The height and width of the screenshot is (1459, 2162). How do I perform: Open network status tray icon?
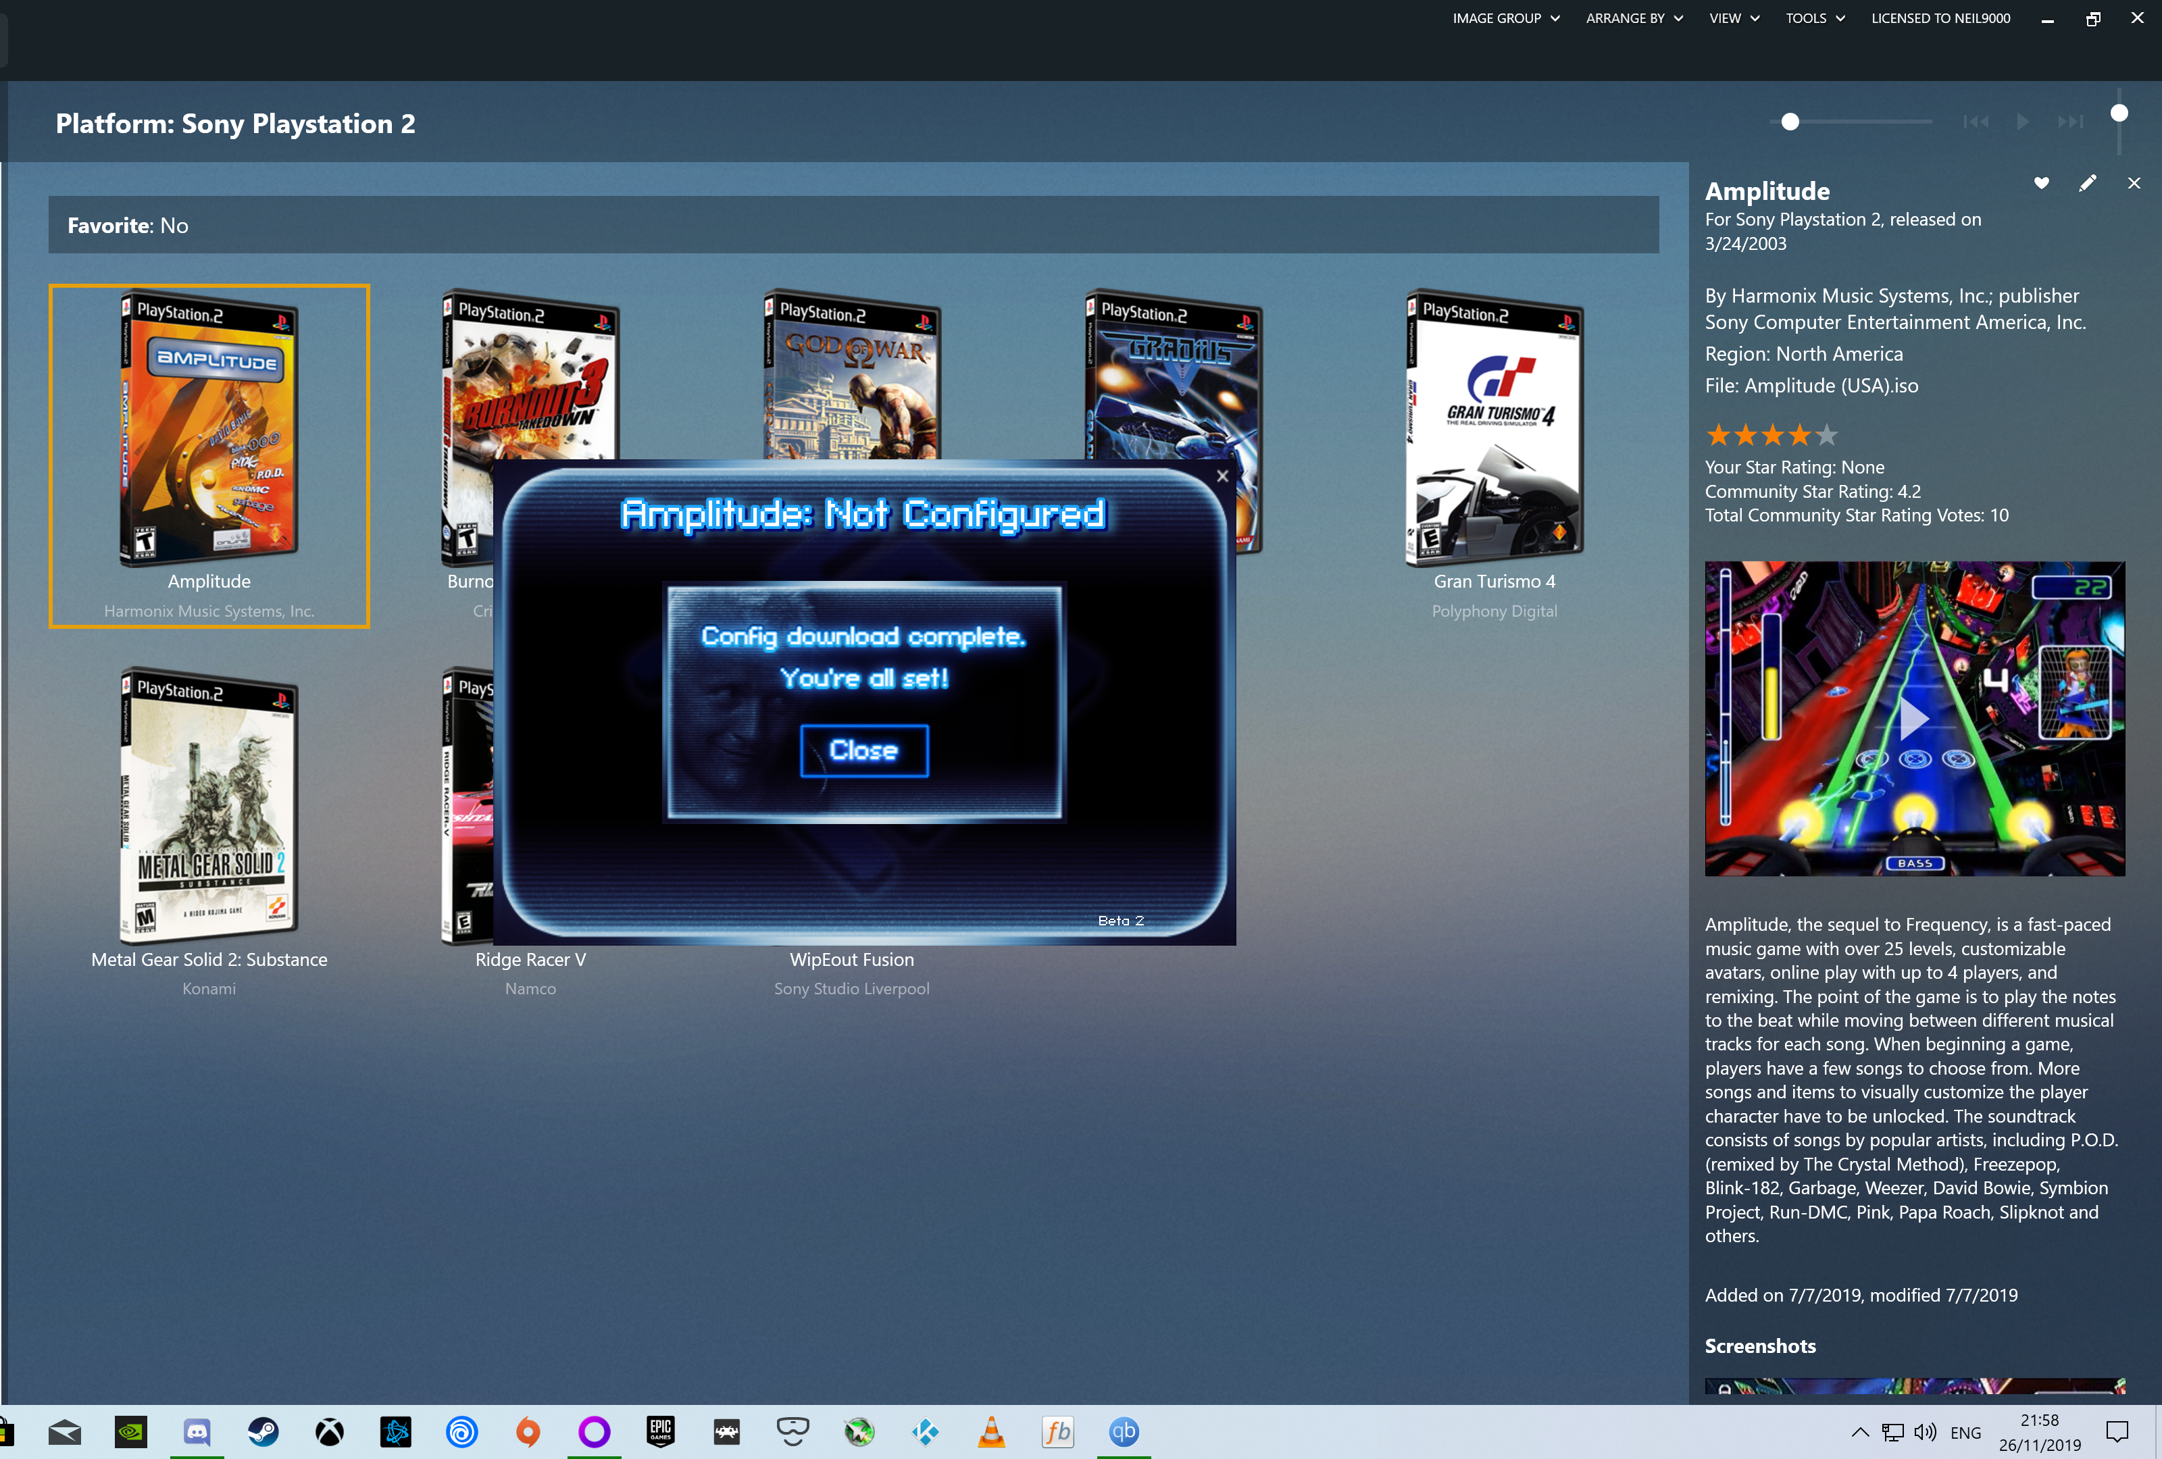click(1892, 1432)
